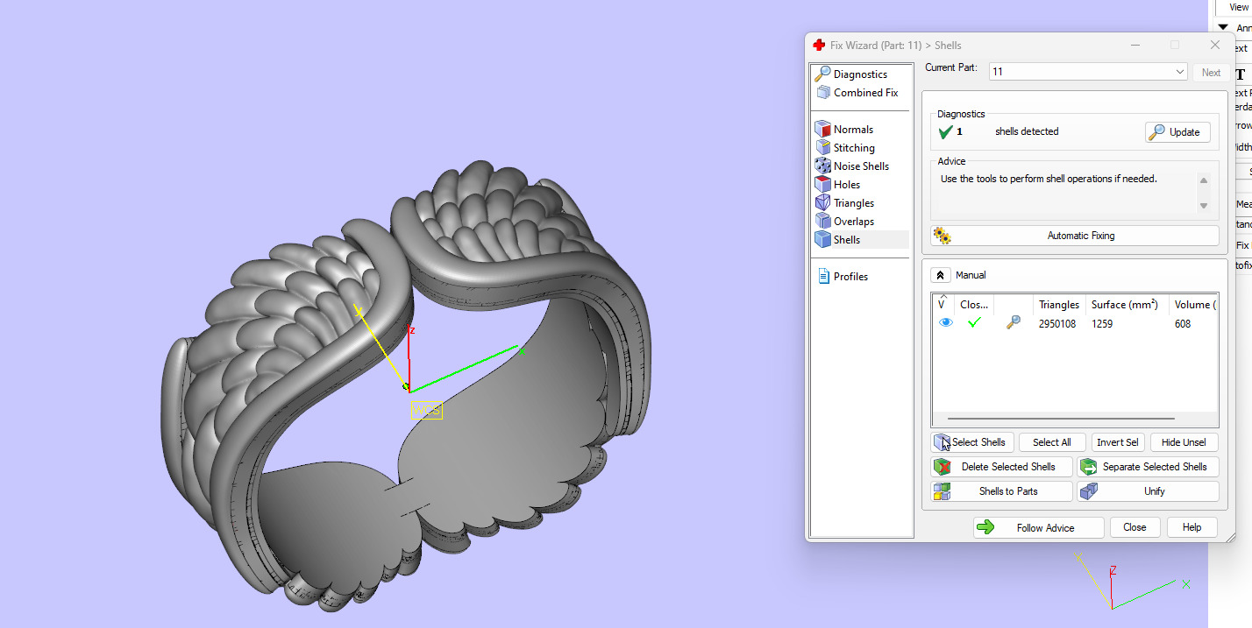Click the advice text about shell operations
This screenshot has width=1252, height=628.
[x=1049, y=179]
